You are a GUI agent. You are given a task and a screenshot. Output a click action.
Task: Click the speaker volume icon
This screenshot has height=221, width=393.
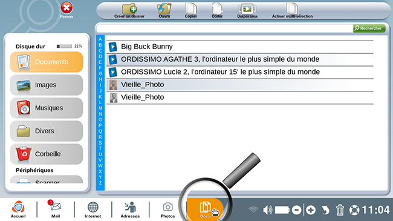coord(267,210)
